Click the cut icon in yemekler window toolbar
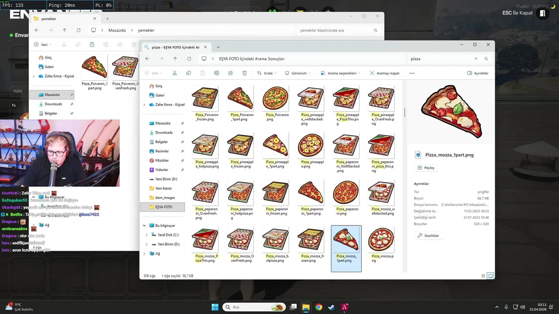559x314 pixels. tap(64, 44)
